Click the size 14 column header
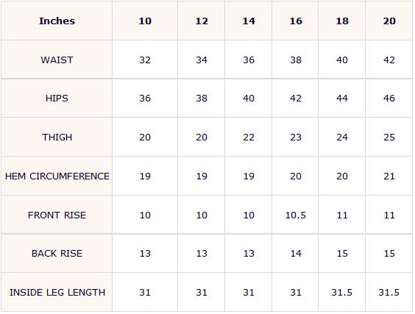This screenshot has height=314, width=415. coord(249,21)
